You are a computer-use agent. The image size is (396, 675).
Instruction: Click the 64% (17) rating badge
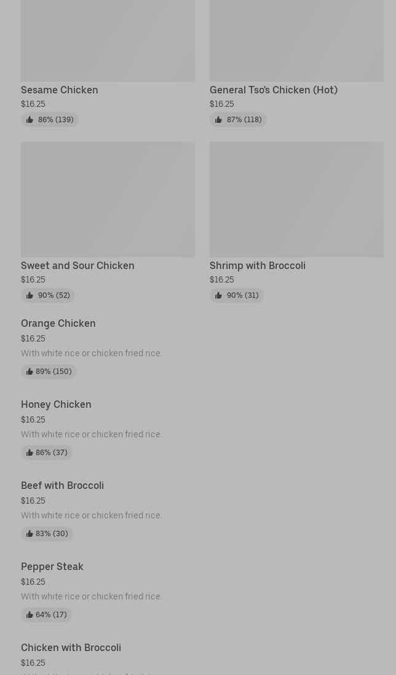pyautogui.click(x=47, y=615)
